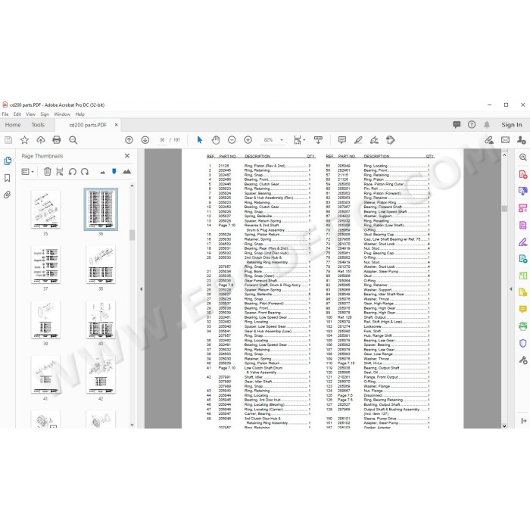Share a link to the file

489,140
